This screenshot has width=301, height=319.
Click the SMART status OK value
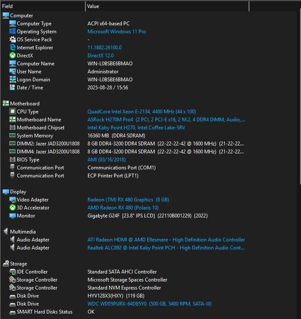point(91,312)
